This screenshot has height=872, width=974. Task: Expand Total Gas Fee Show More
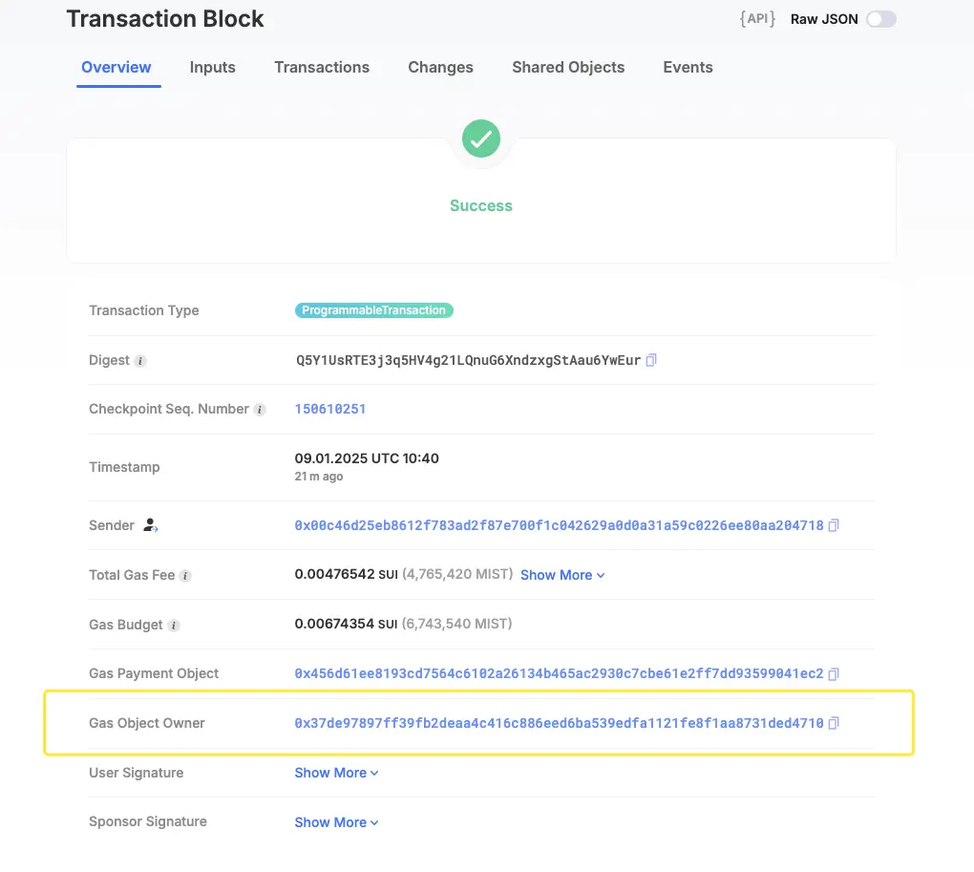pyautogui.click(x=562, y=575)
